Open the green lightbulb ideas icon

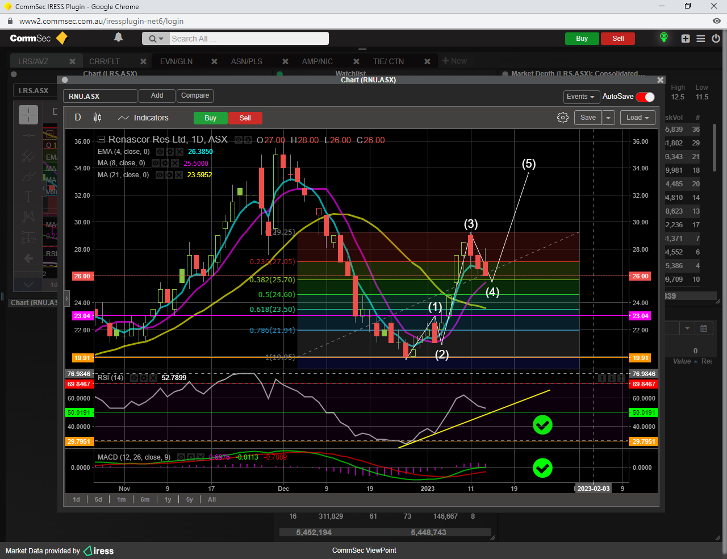pos(663,37)
